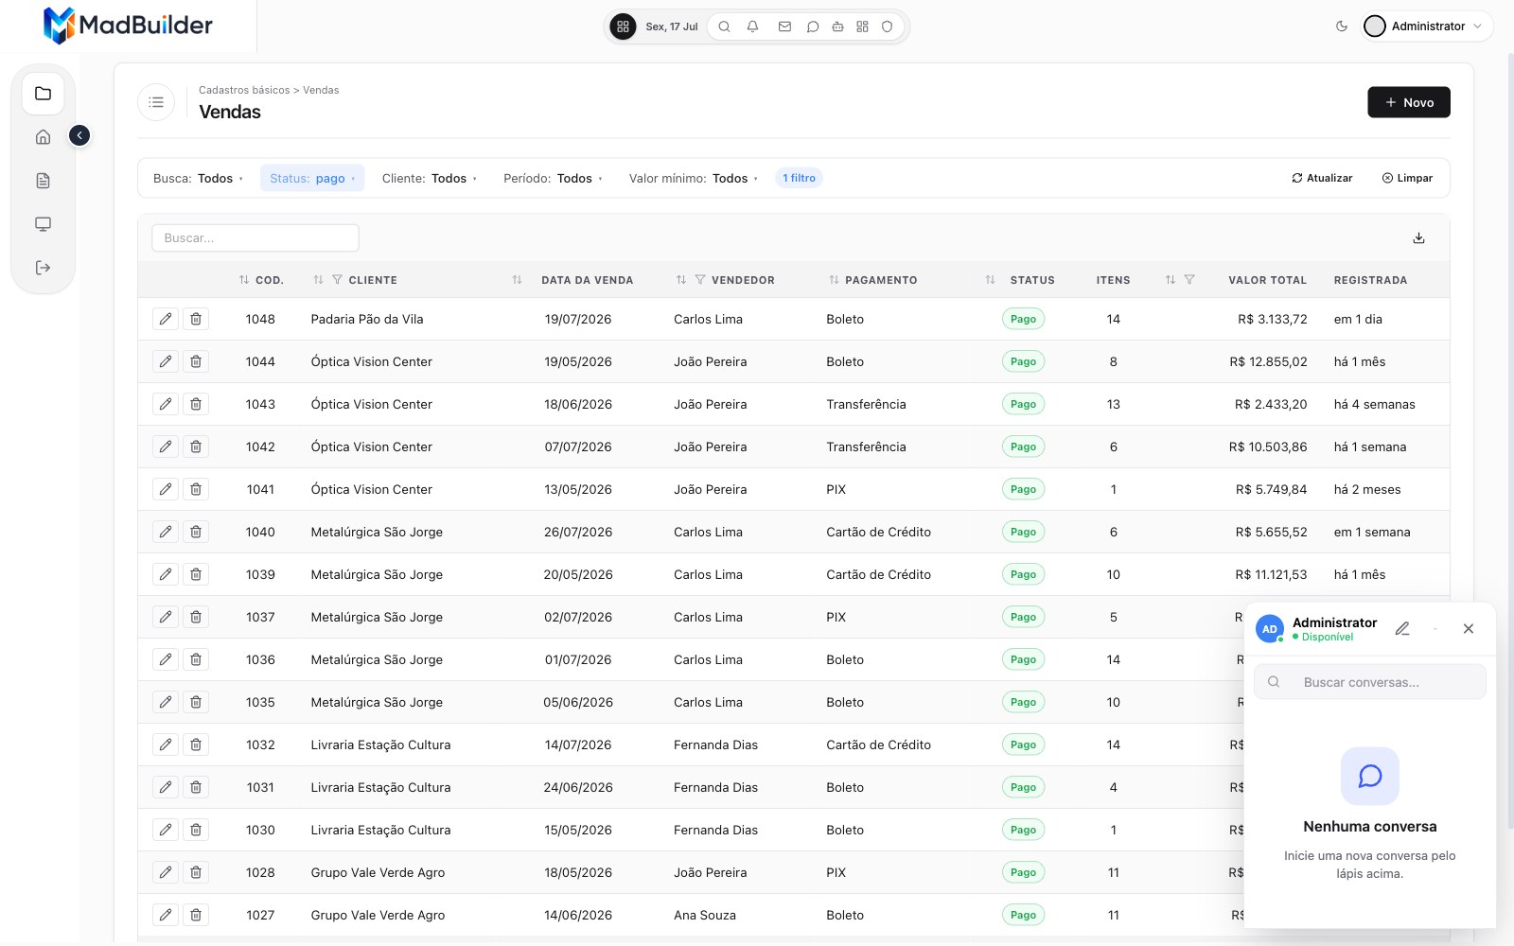Click the notification bell in the top bar
Image resolution: width=1514 pixels, height=946 pixels.
(752, 26)
